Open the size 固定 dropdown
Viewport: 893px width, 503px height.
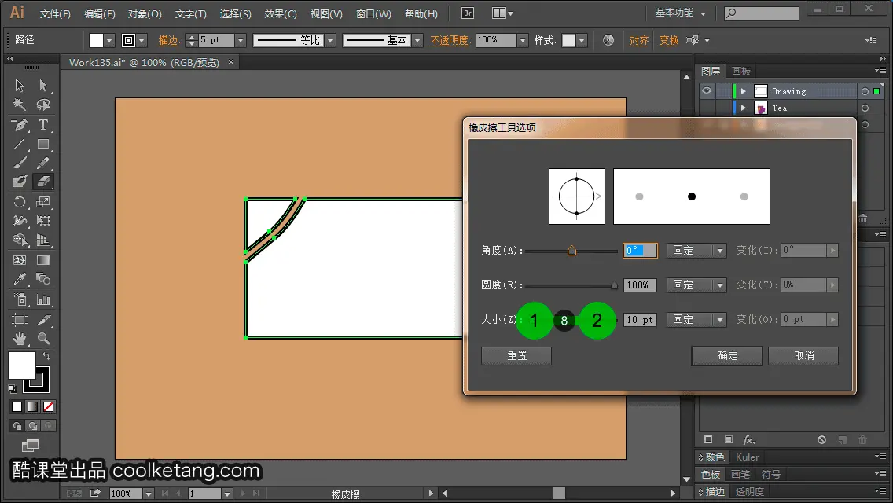696,320
